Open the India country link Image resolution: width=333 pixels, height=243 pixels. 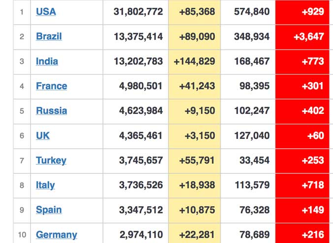(x=47, y=61)
